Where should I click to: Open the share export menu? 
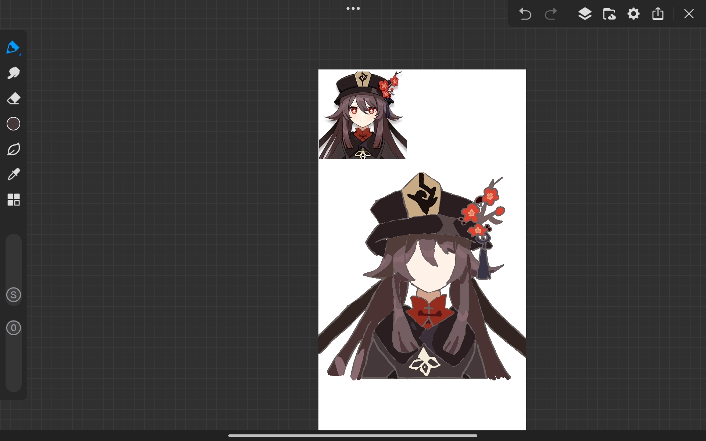[x=658, y=14]
